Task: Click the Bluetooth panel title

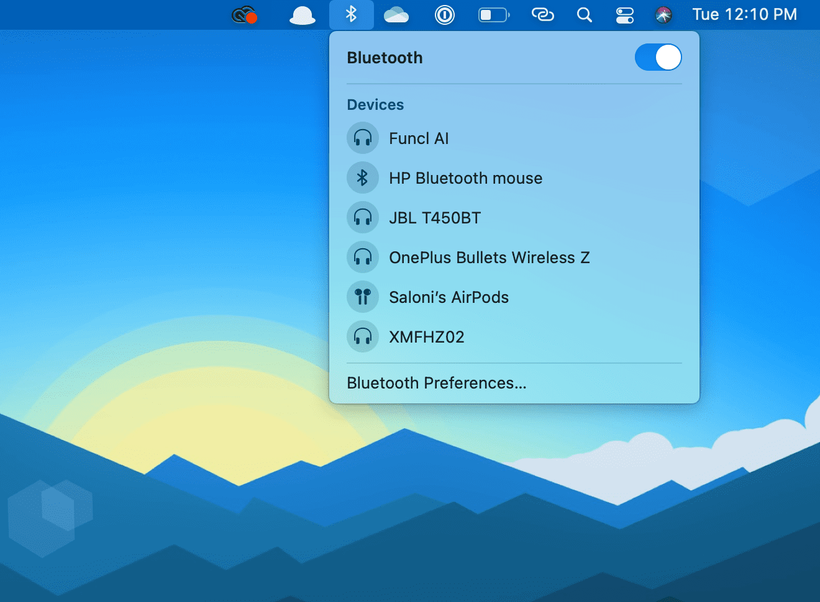Action: click(385, 58)
